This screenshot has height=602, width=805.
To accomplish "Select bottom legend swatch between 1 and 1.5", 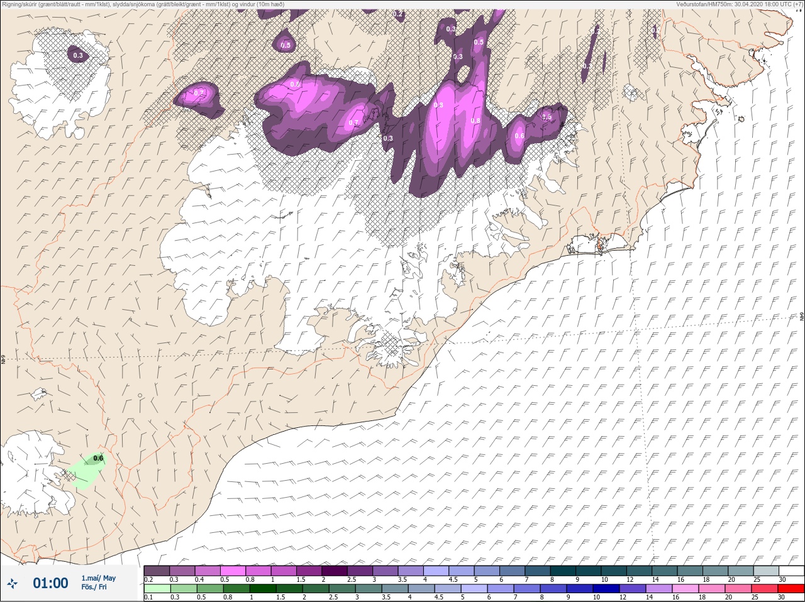I will [263, 589].
